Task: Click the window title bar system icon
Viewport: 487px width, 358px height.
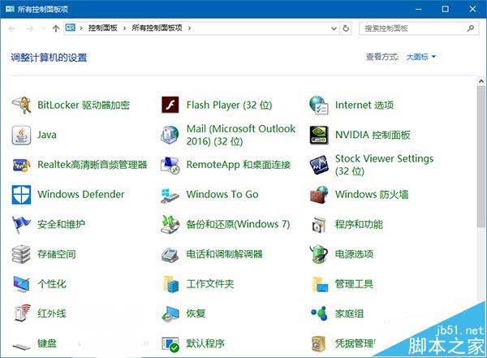Action: tap(10, 9)
